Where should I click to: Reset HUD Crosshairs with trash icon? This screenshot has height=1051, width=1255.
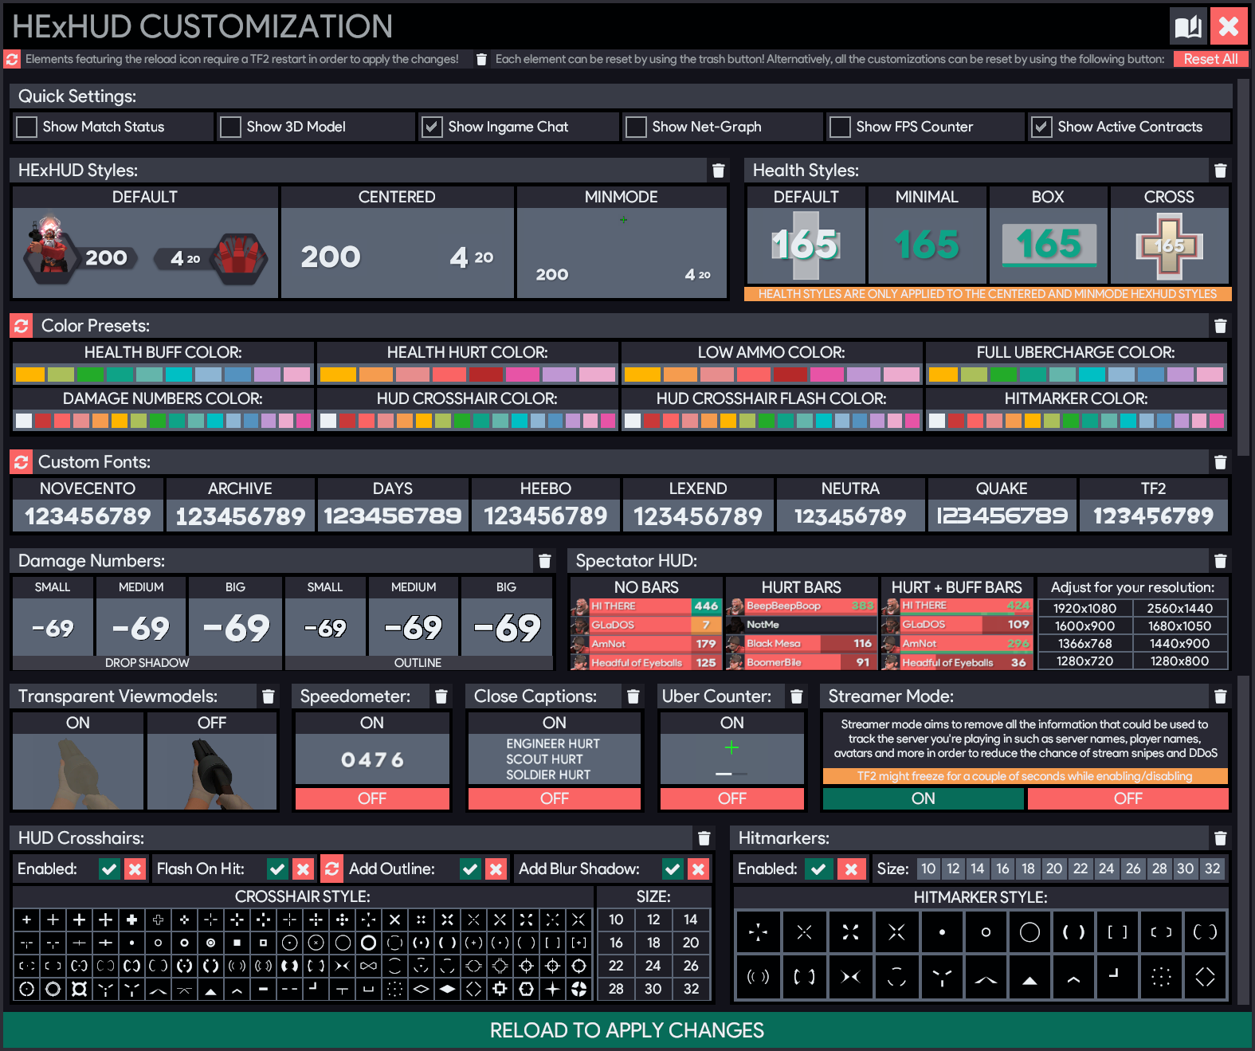pos(704,838)
